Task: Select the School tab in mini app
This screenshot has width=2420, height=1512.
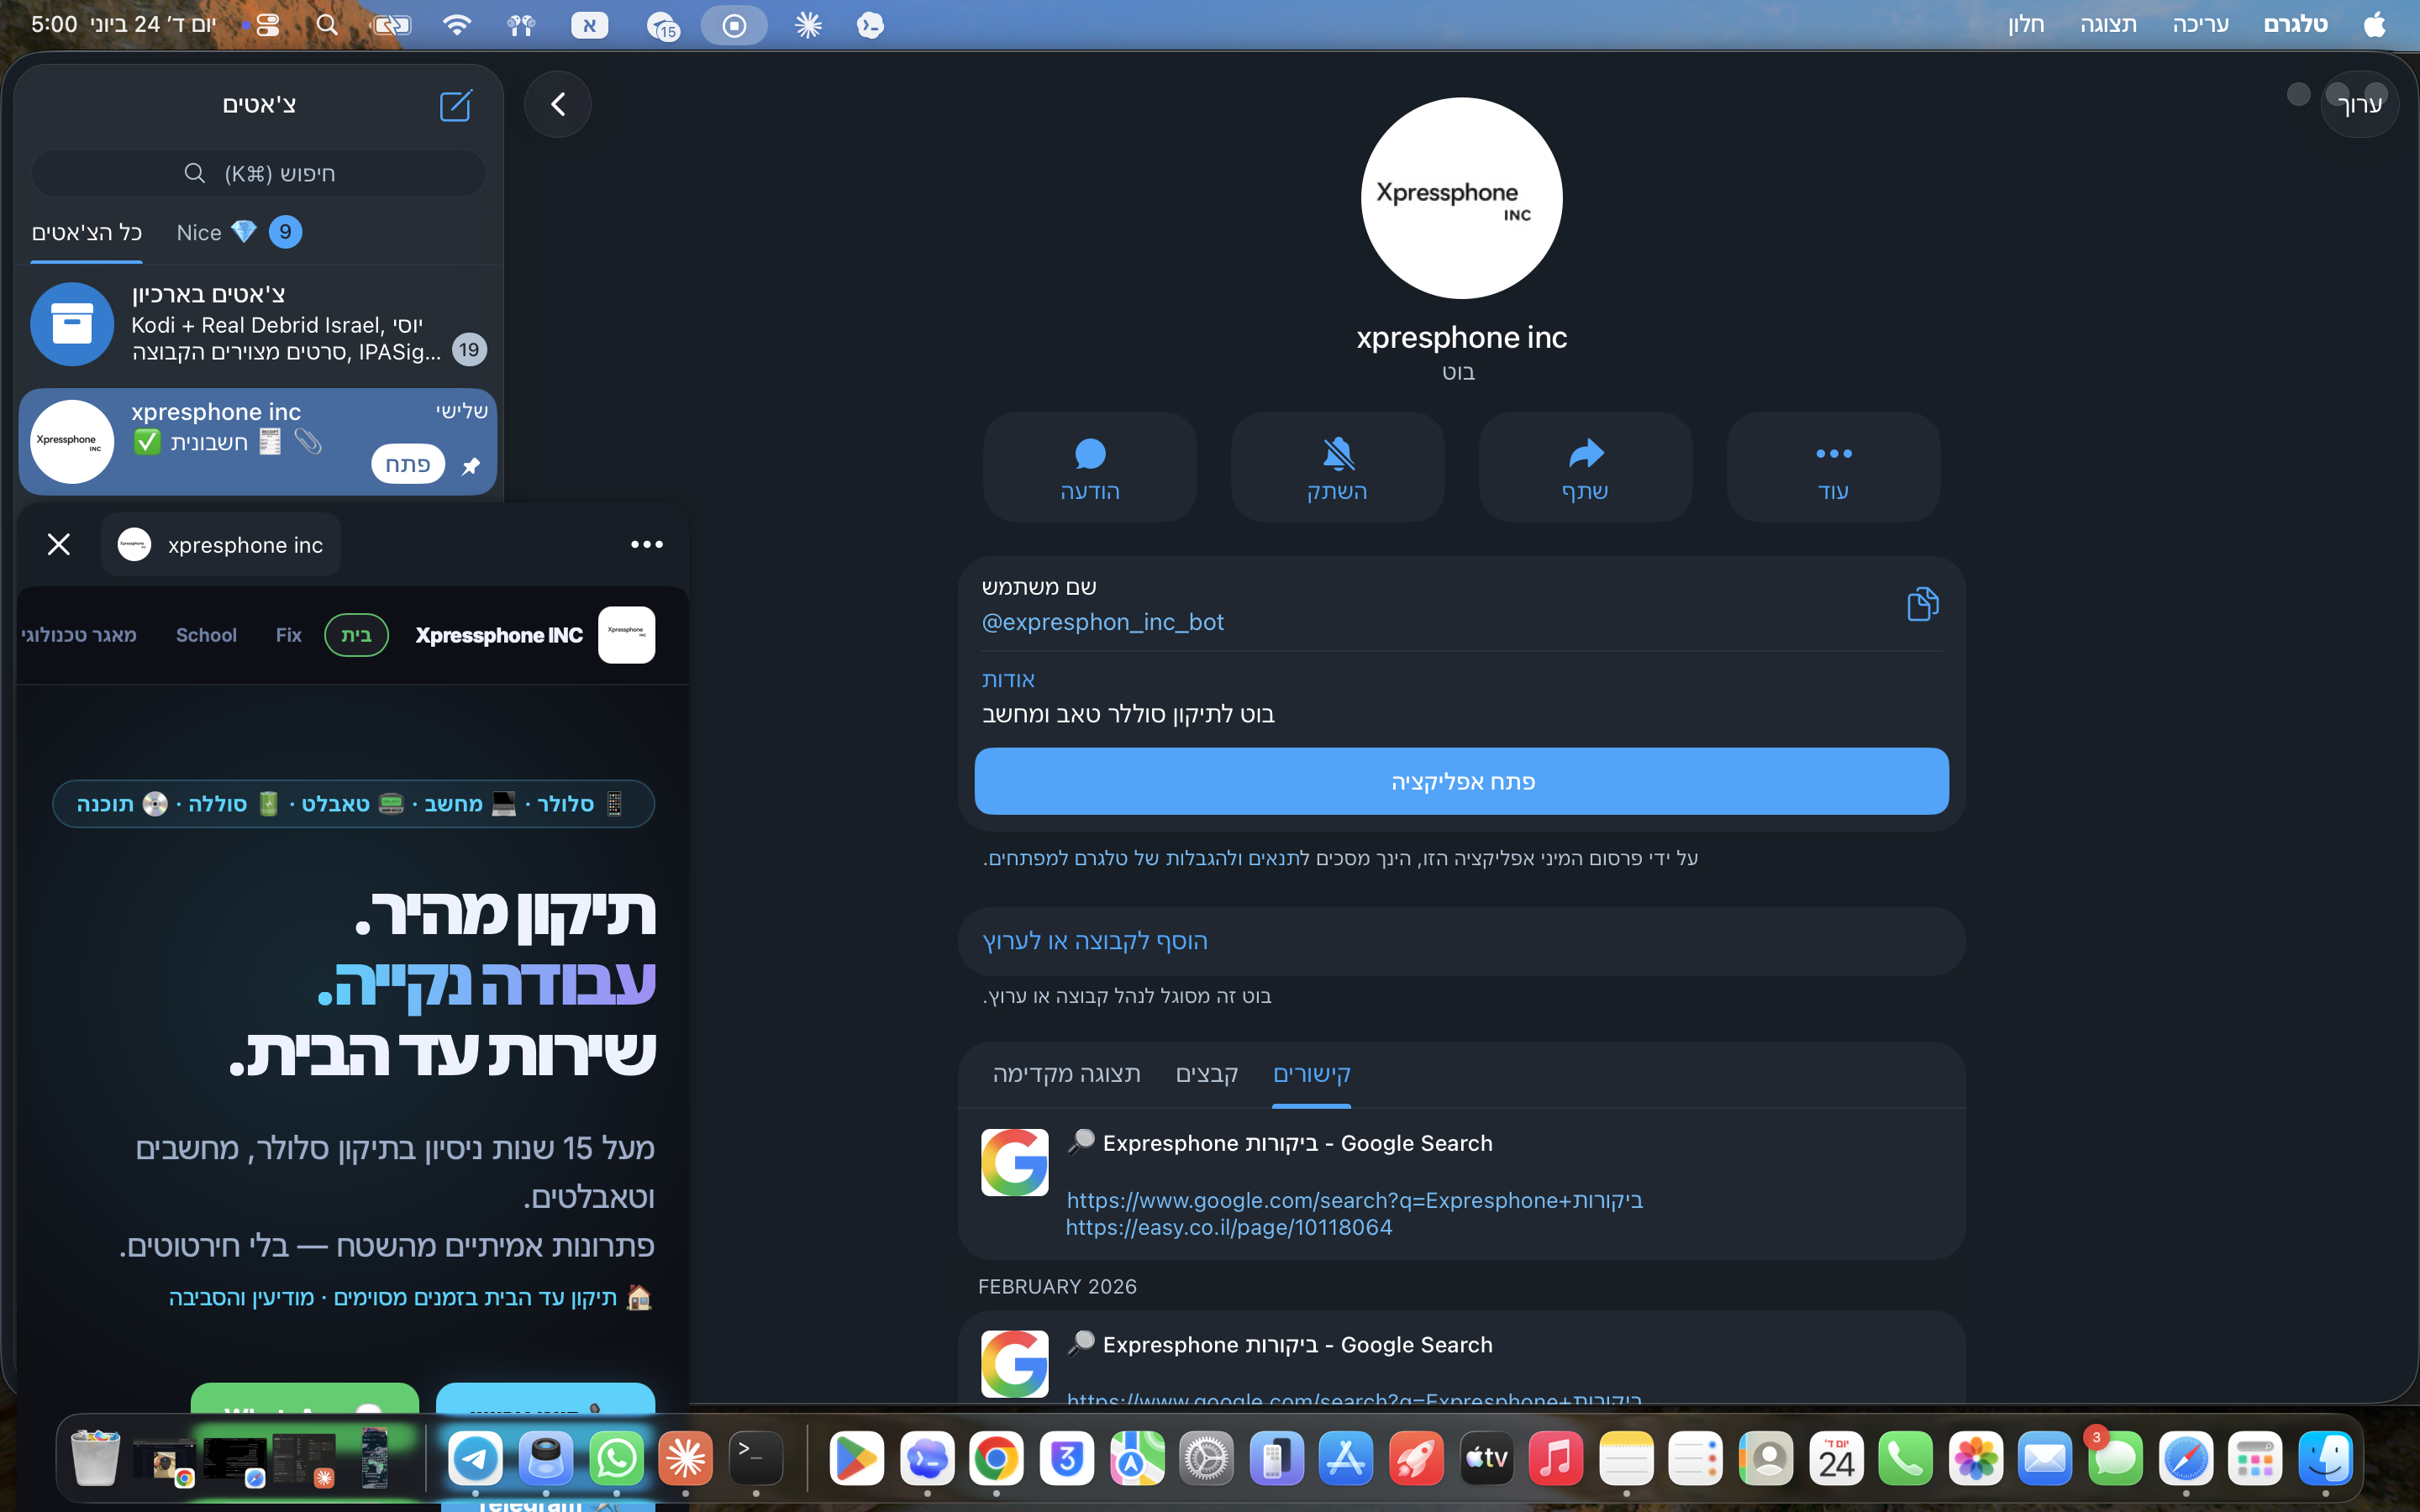Action: click(x=206, y=635)
